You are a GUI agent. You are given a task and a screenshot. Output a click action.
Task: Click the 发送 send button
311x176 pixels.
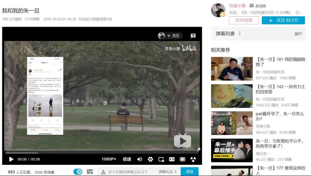(189, 171)
